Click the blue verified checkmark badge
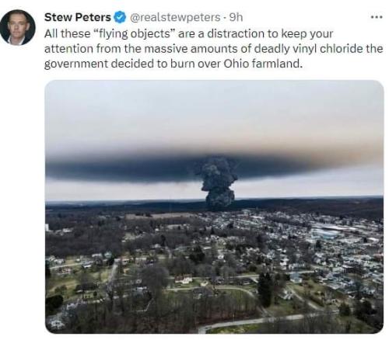This screenshot has width=389, height=340. 120,17
